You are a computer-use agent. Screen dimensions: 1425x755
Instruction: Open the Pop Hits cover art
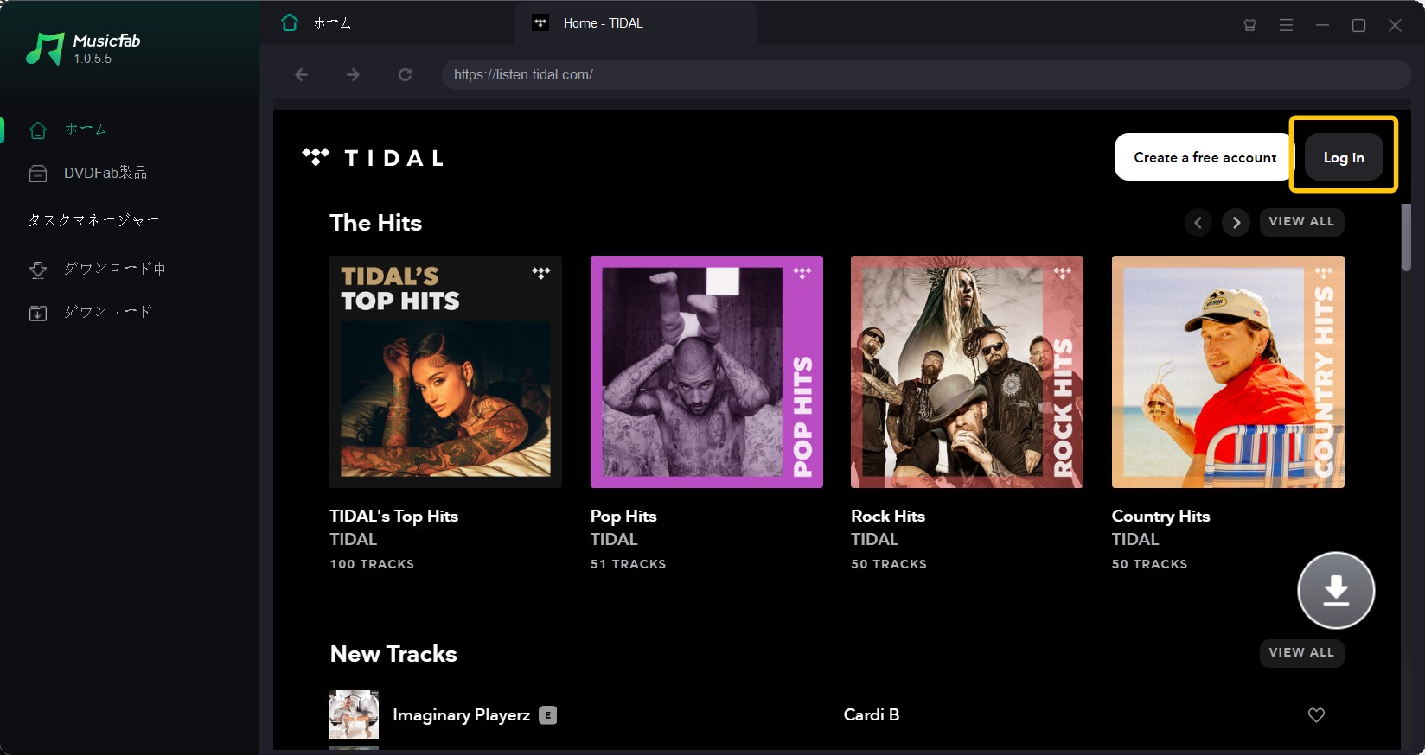pyautogui.click(x=706, y=371)
